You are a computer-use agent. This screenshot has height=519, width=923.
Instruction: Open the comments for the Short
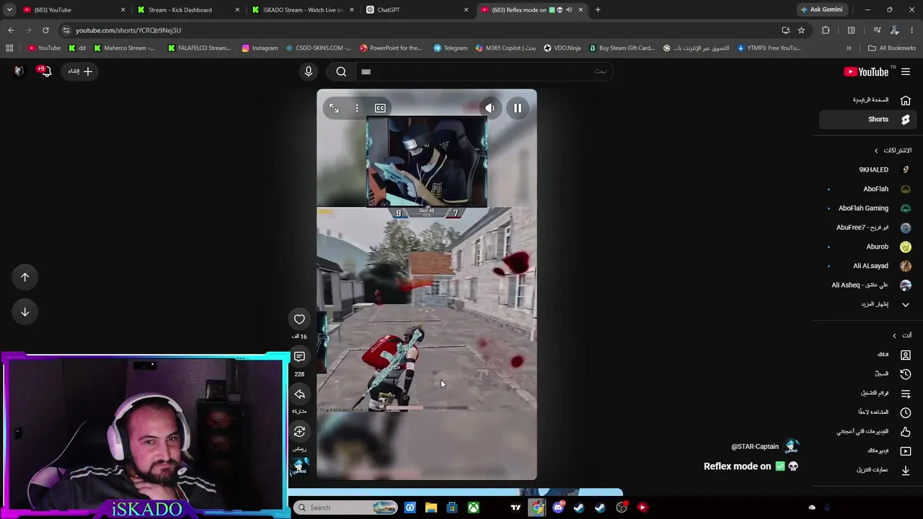[299, 357]
